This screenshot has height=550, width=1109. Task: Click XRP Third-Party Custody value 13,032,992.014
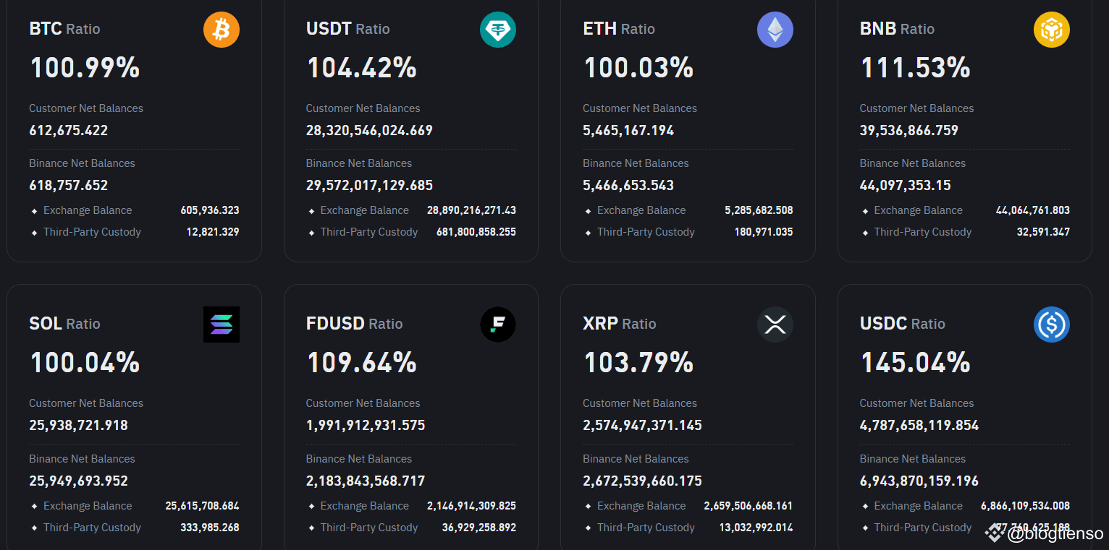click(756, 528)
